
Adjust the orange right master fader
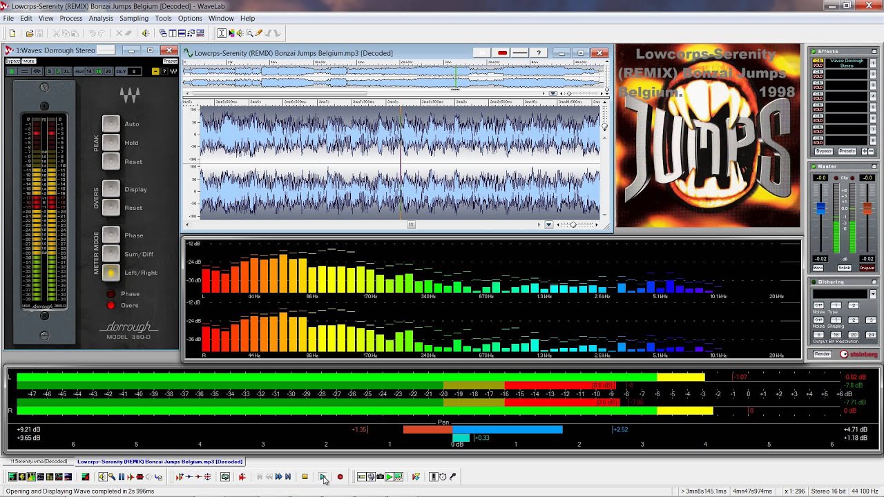[867, 208]
